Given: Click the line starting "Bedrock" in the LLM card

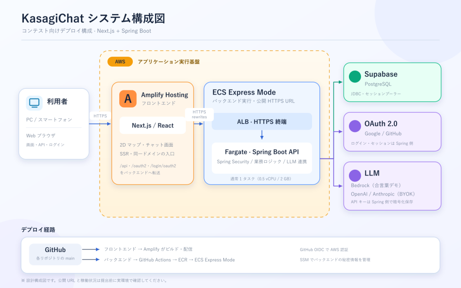Looking at the screenshot, I should (376, 185).
